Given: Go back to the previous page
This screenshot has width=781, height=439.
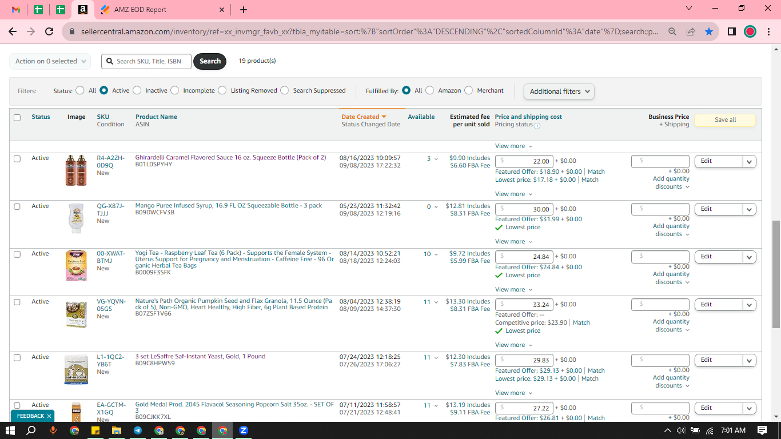Looking at the screenshot, I should [13, 32].
